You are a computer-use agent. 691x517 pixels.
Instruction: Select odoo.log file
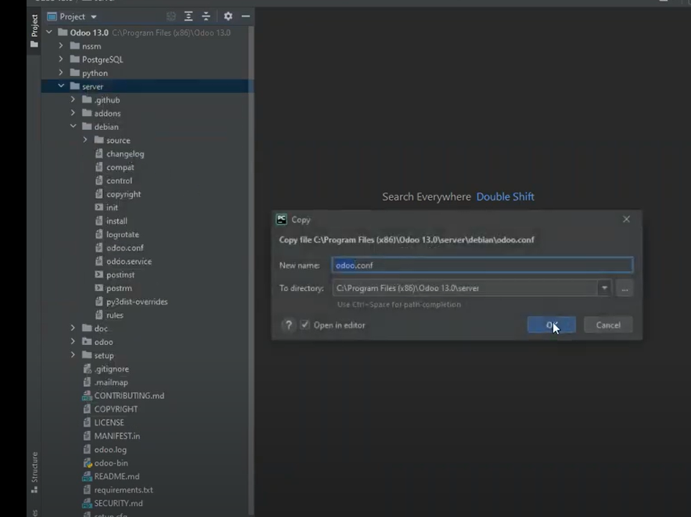pos(111,450)
